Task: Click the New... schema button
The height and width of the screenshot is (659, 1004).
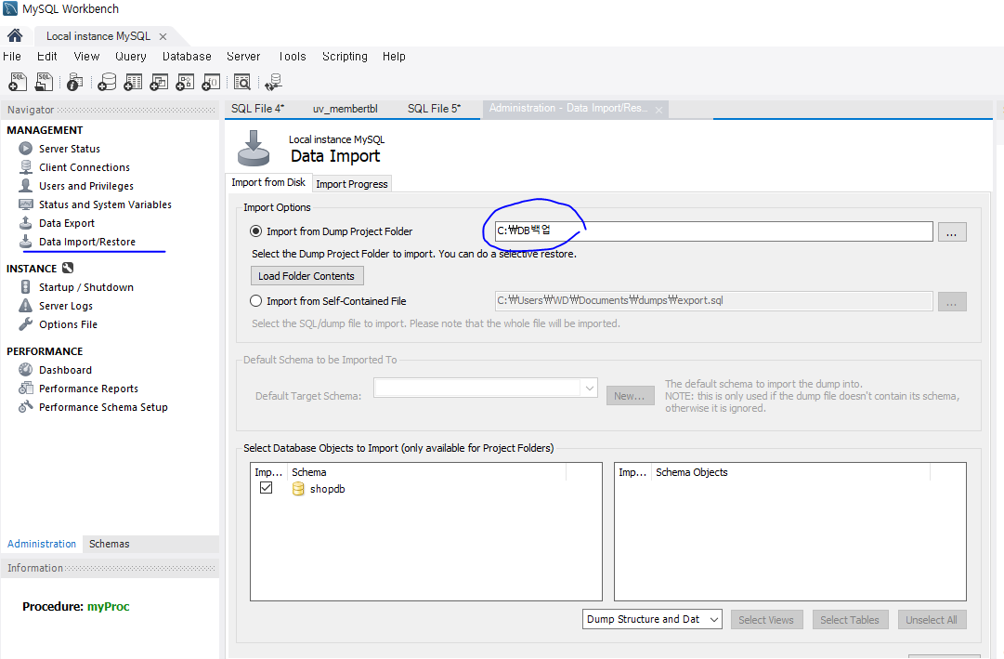Action: pos(630,396)
